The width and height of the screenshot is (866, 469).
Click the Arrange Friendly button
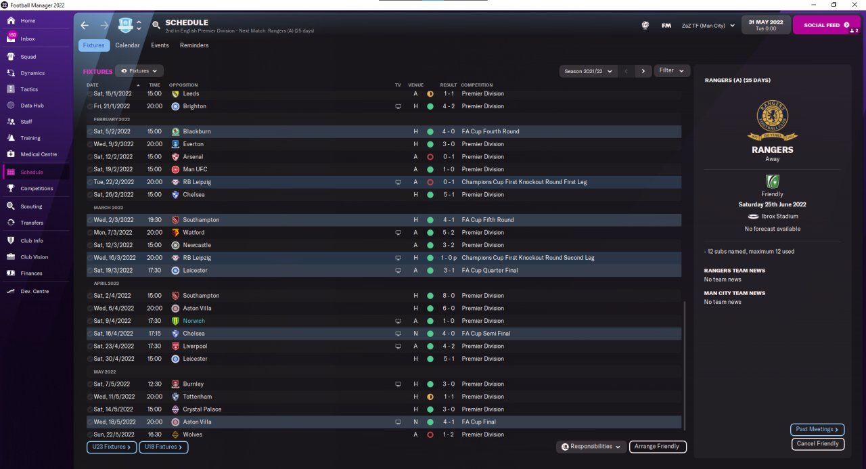(x=658, y=447)
